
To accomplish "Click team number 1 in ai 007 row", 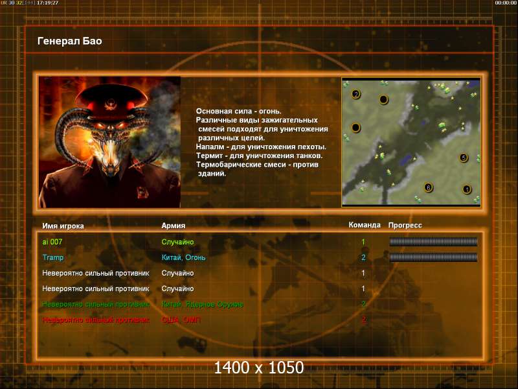I will point(363,242).
